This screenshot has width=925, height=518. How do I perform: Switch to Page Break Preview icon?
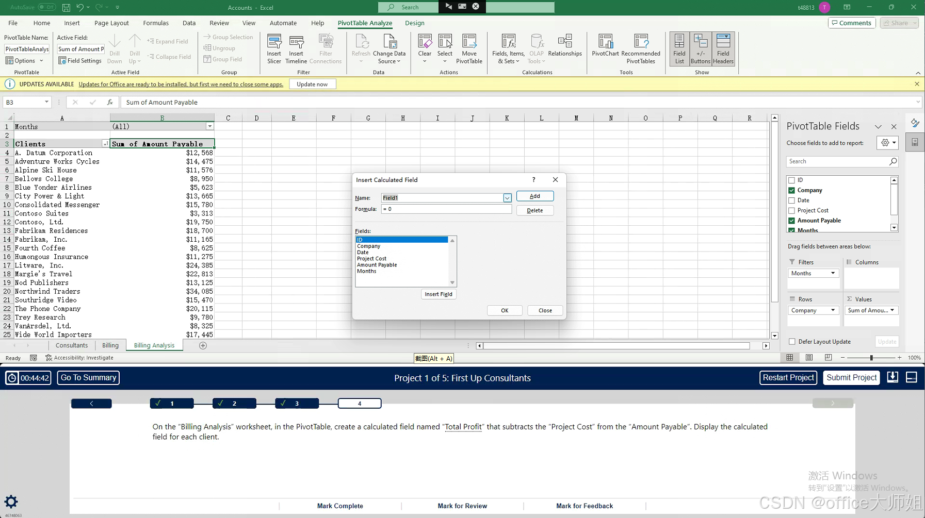pos(828,358)
